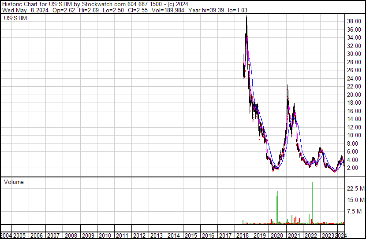Image resolution: width=366 pixels, height=239 pixels.
Task: Select the 2019 year label on the axis
Action: 260,235
